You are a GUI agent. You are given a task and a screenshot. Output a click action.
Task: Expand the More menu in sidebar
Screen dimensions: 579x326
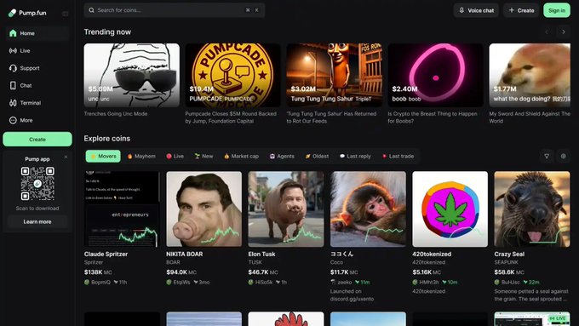click(37, 120)
